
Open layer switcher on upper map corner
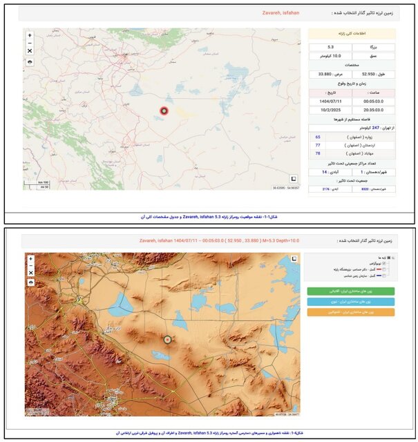tap(294, 177)
